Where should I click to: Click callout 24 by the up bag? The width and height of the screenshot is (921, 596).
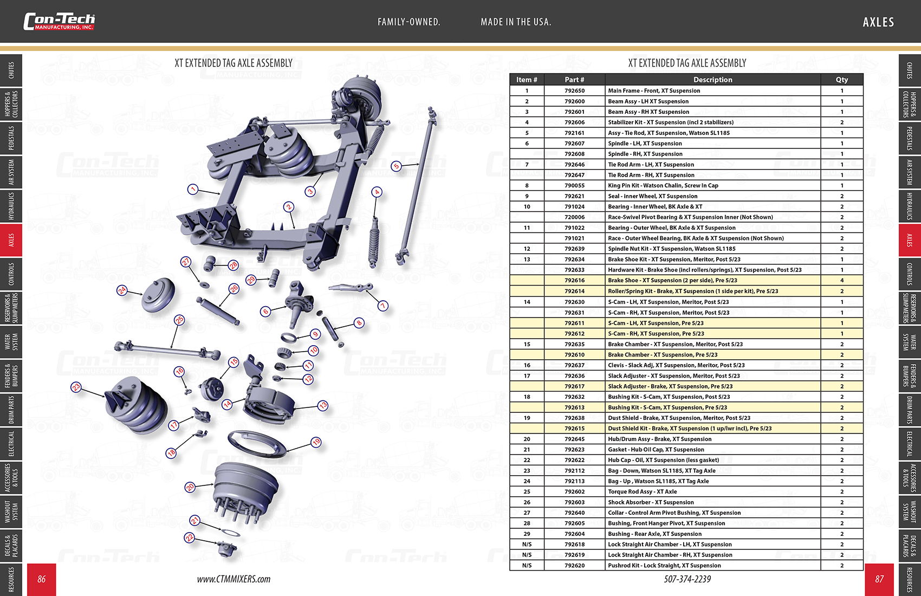122,290
